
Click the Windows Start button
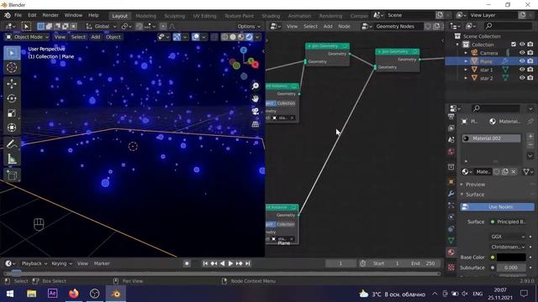[x=10, y=294]
